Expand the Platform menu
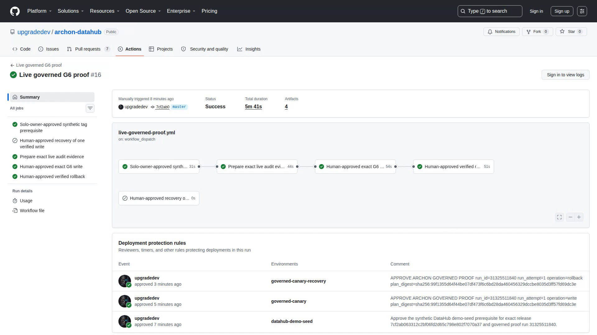Viewport: 597px width, 335px height. point(39,11)
